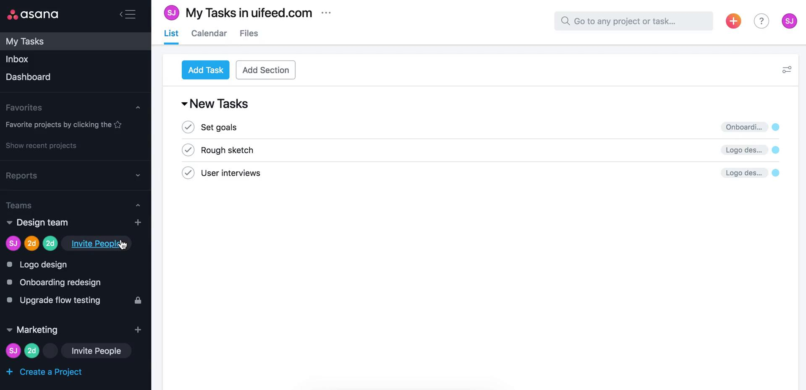This screenshot has width=806, height=390.
Task: Add a project to Design team with plus icon
Action: tap(138, 222)
